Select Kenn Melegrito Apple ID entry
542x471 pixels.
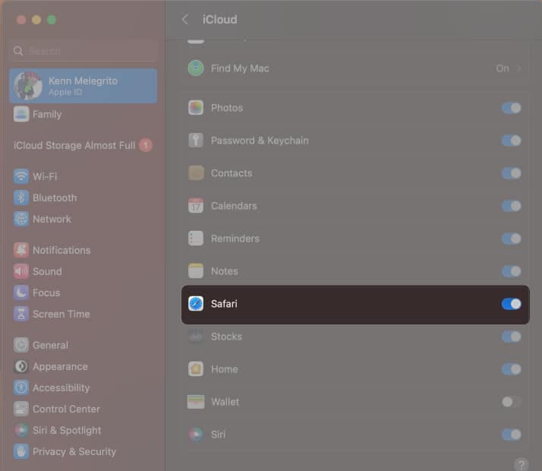(x=84, y=86)
